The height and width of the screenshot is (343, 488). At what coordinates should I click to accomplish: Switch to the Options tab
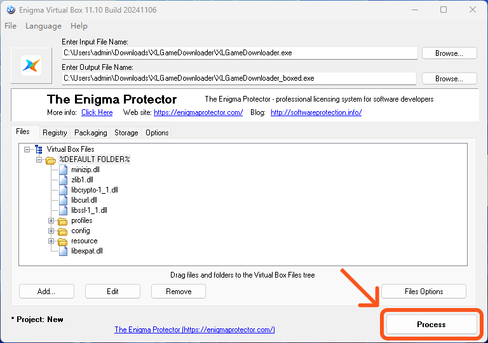coord(157,133)
